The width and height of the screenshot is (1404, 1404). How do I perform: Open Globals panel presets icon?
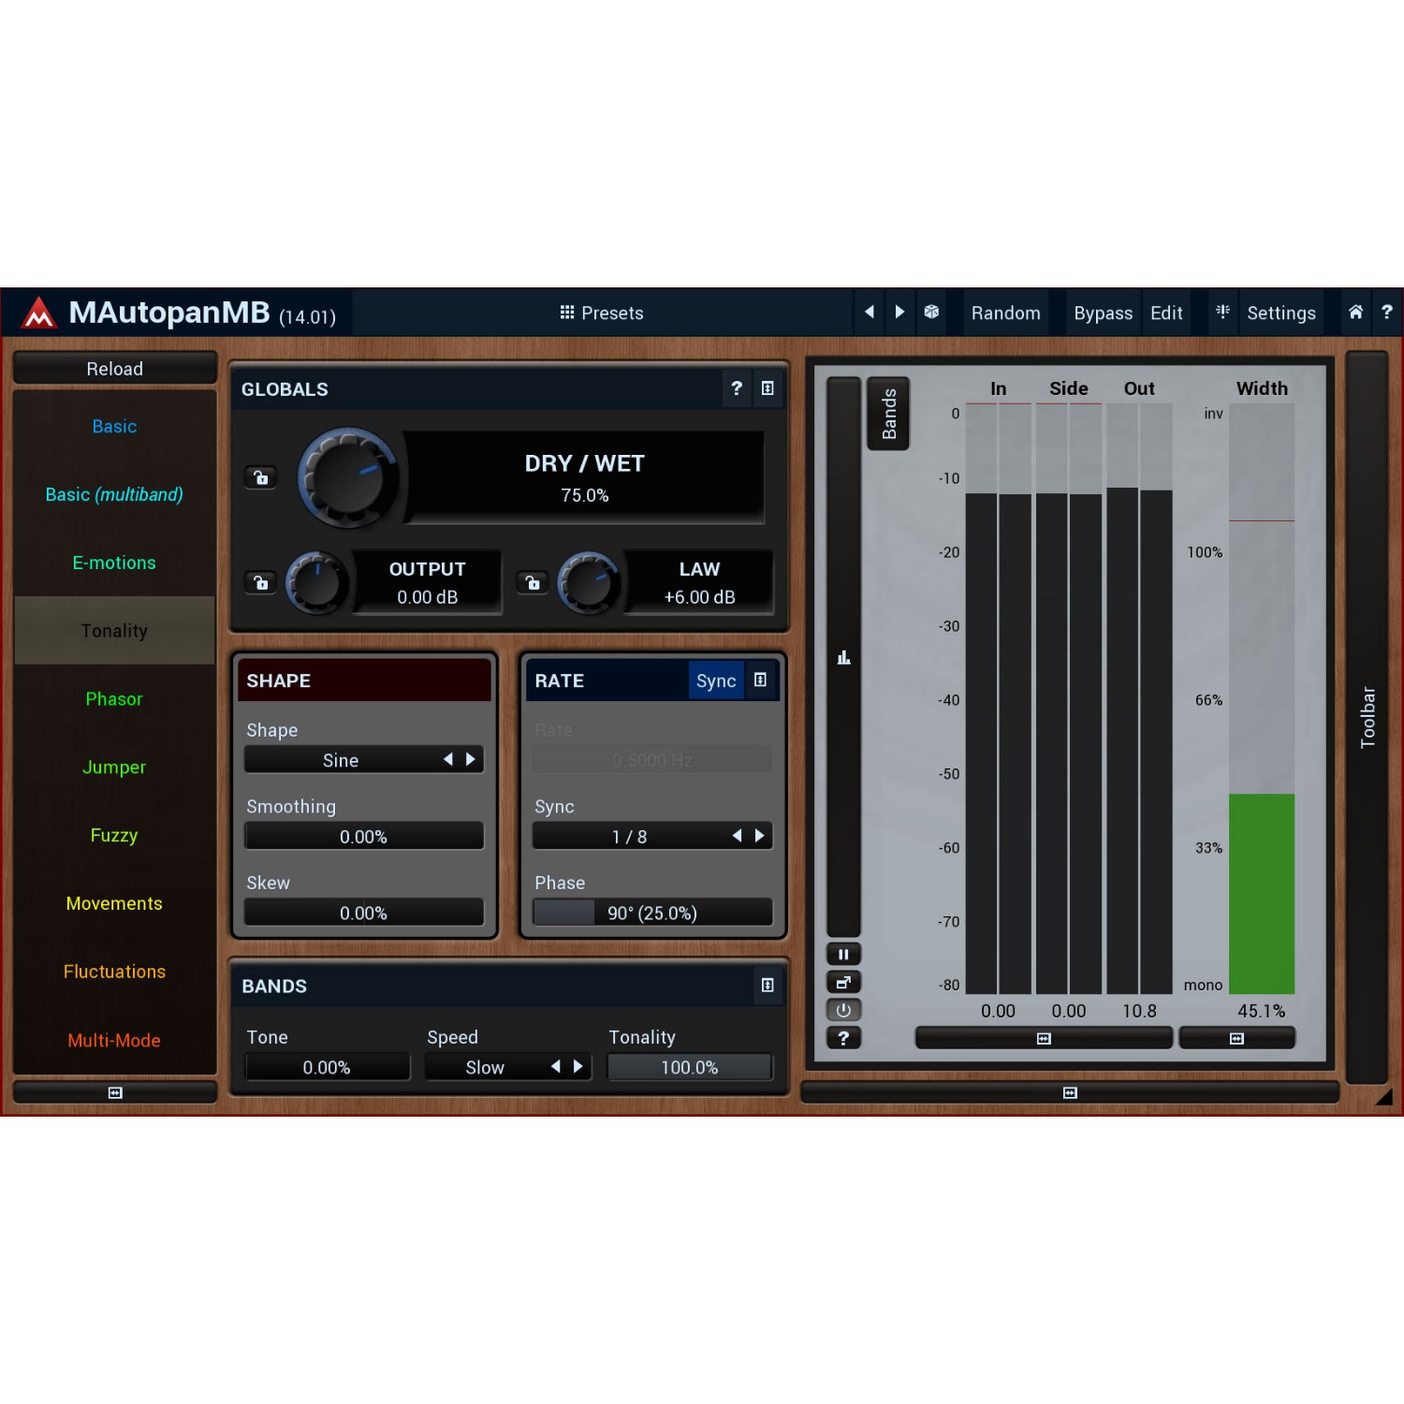coord(768,388)
